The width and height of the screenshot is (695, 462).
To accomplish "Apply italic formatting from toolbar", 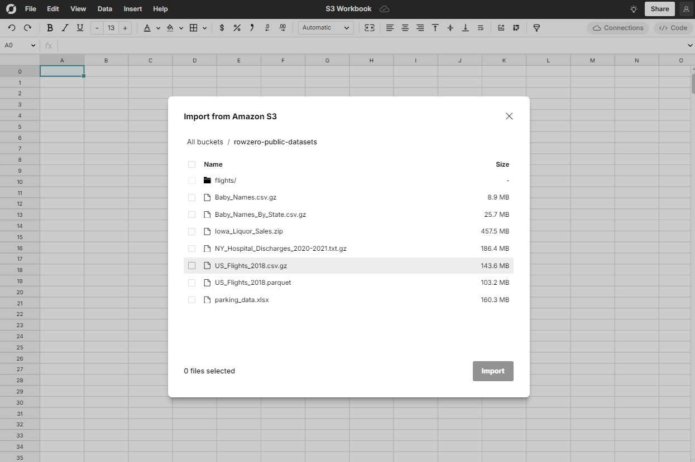I will [65, 28].
